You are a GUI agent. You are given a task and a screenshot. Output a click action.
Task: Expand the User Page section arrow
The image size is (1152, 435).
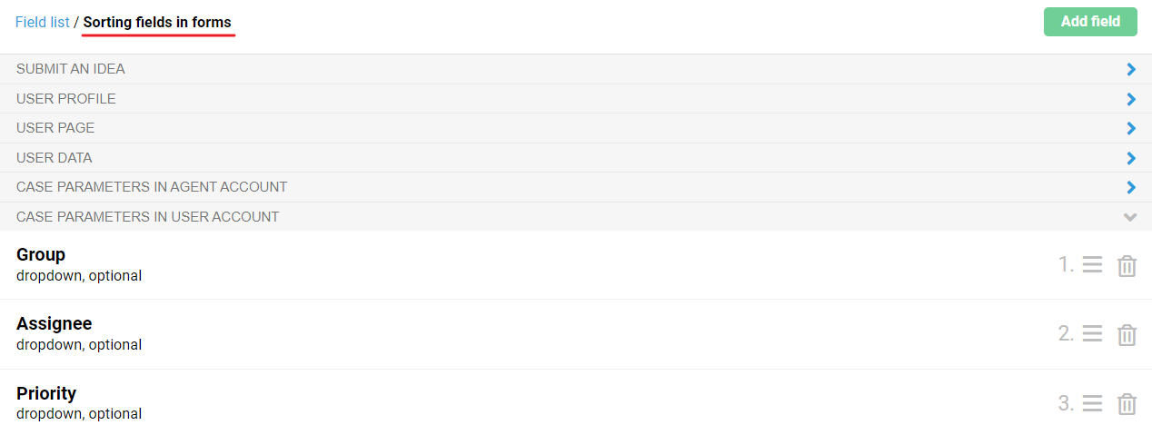[x=1131, y=128]
